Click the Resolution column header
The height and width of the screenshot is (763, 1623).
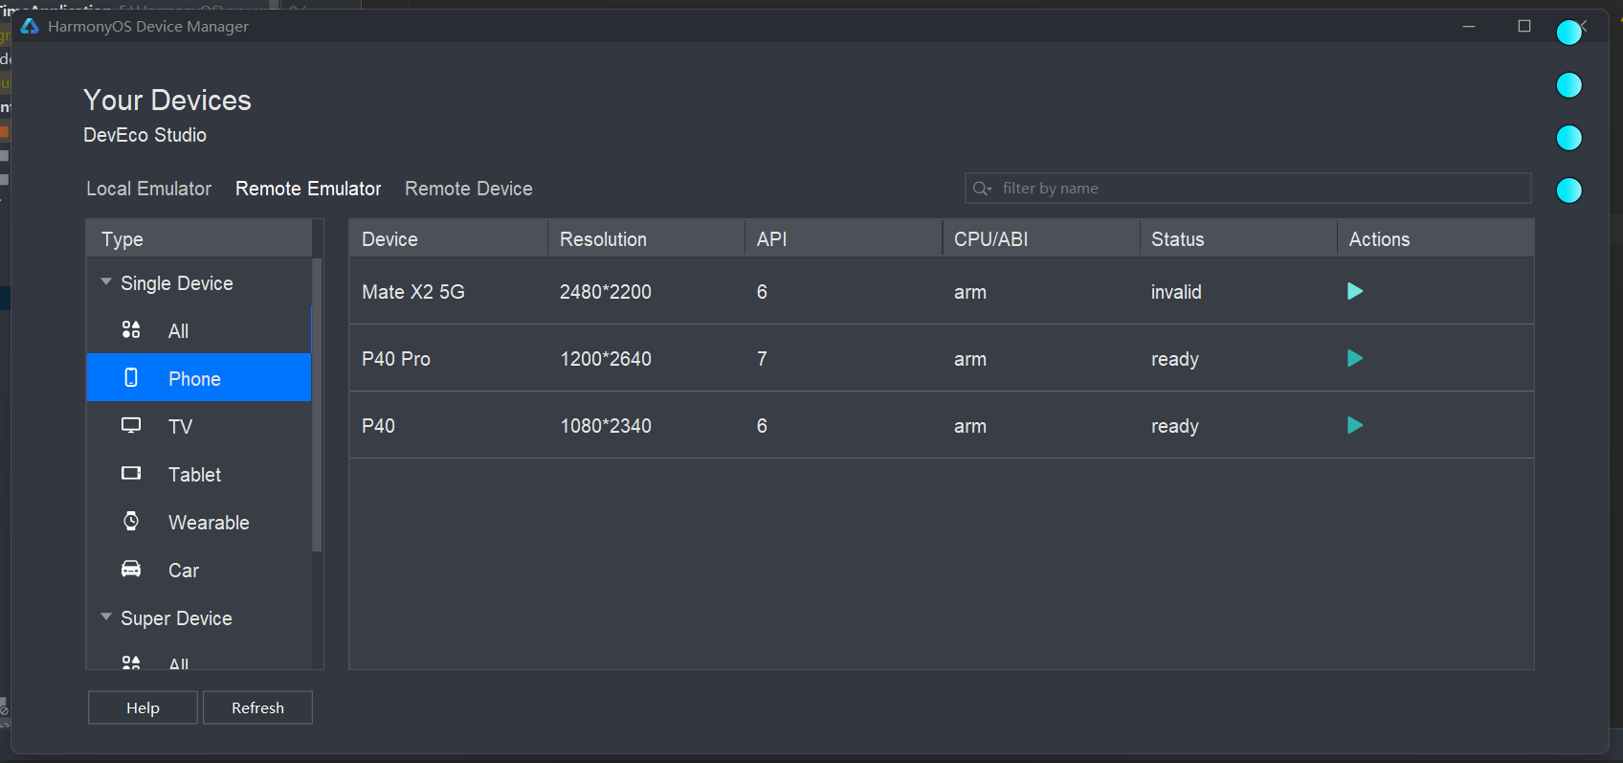tap(646, 238)
